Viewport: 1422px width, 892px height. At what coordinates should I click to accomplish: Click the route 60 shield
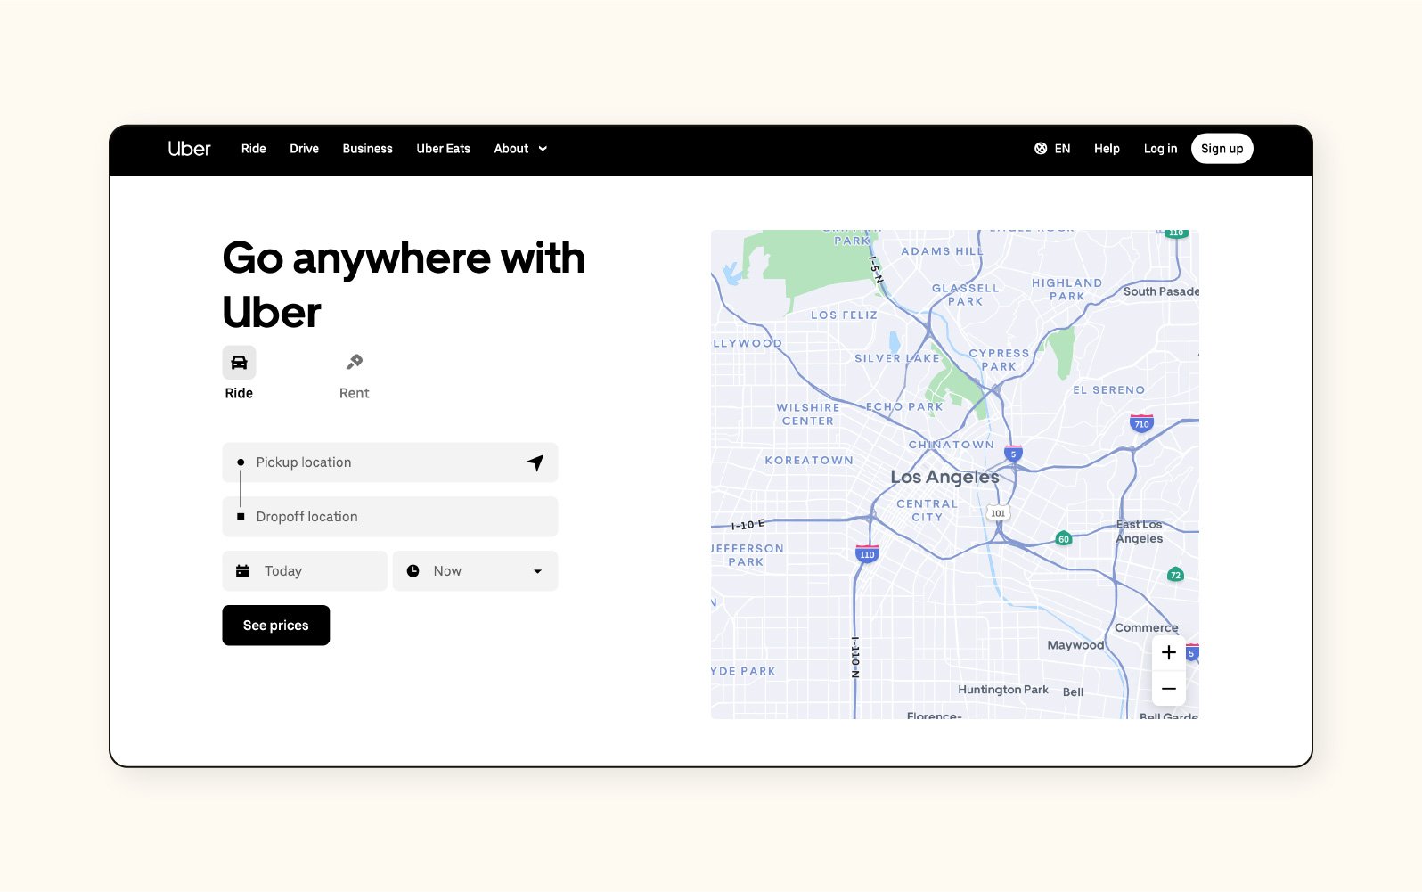(x=1063, y=539)
